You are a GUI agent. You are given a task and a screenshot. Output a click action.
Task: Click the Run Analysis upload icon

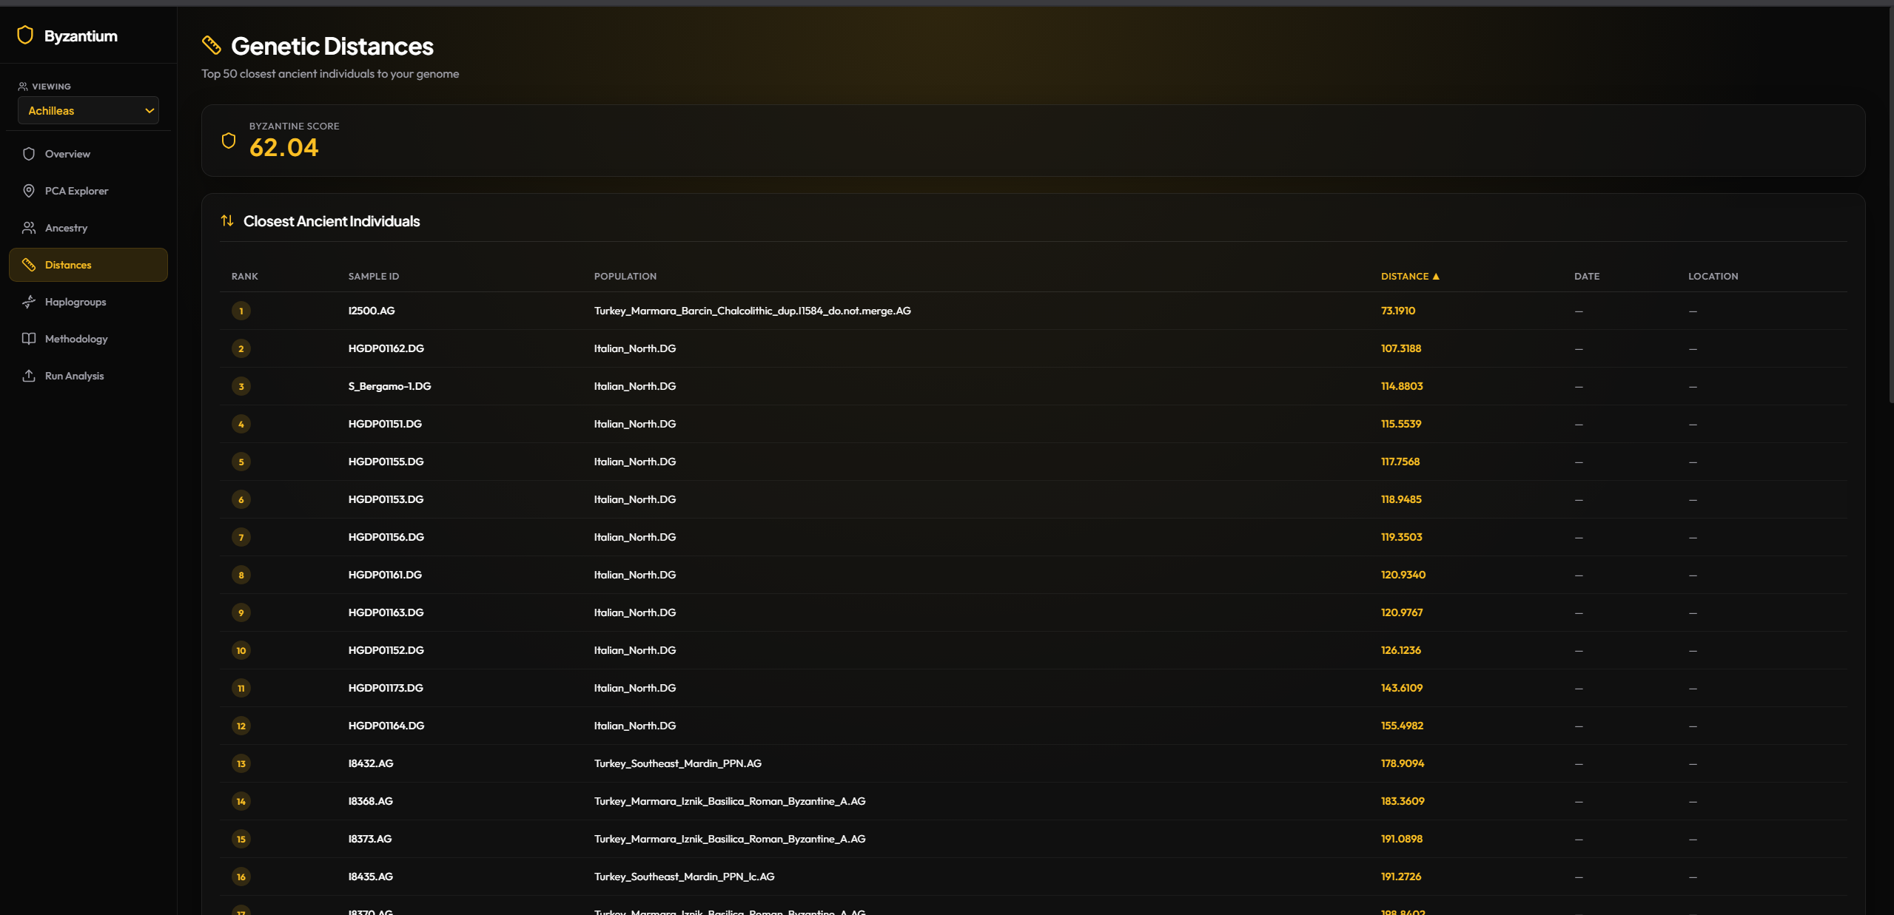click(29, 376)
